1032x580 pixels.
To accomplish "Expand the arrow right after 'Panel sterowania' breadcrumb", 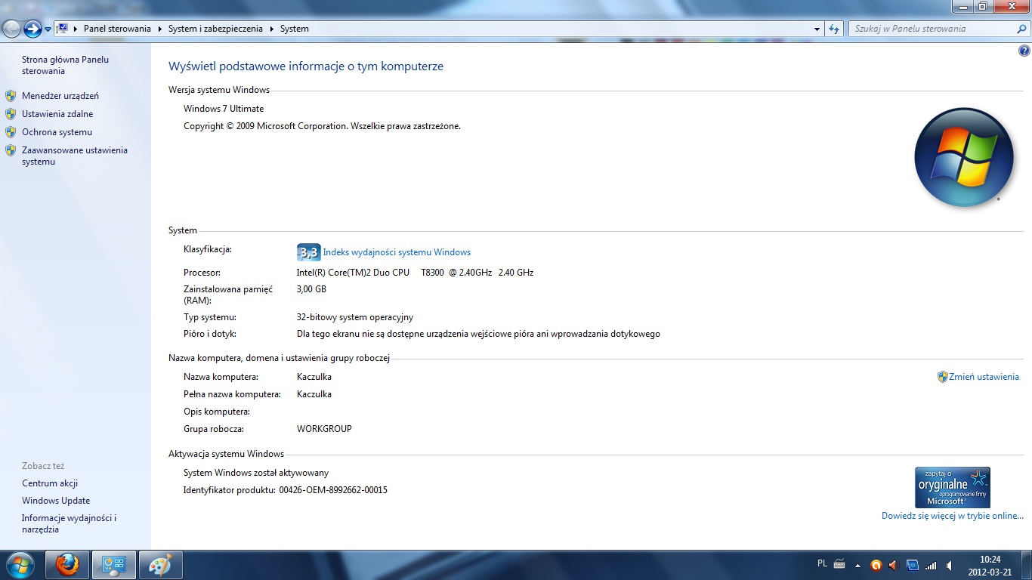I will pos(159,29).
